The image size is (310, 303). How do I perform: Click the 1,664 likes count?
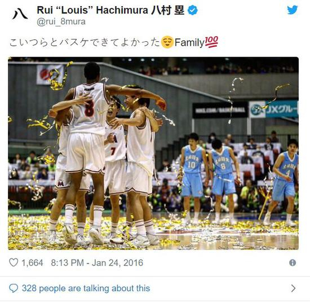pos(32,262)
